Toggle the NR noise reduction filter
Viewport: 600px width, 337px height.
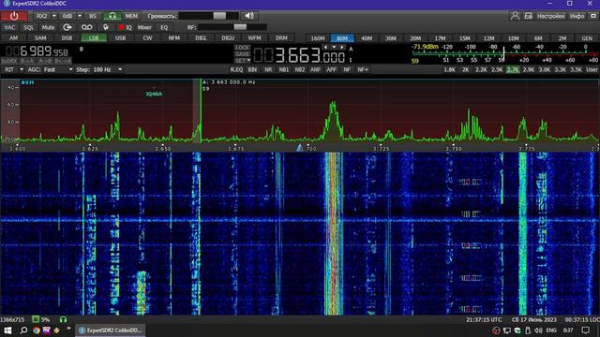(x=268, y=69)
